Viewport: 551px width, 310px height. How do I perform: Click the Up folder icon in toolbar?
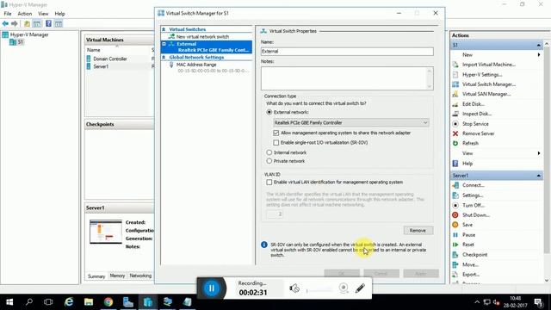[27, 23]
